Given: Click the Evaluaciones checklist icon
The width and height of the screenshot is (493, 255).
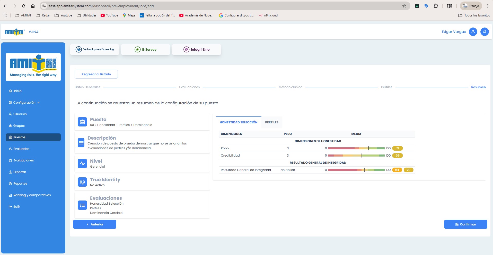Looking at the screenshot, I should (x=82, y=205).
